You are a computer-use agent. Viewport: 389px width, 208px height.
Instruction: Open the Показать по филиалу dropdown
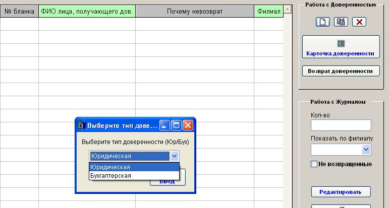366,150
